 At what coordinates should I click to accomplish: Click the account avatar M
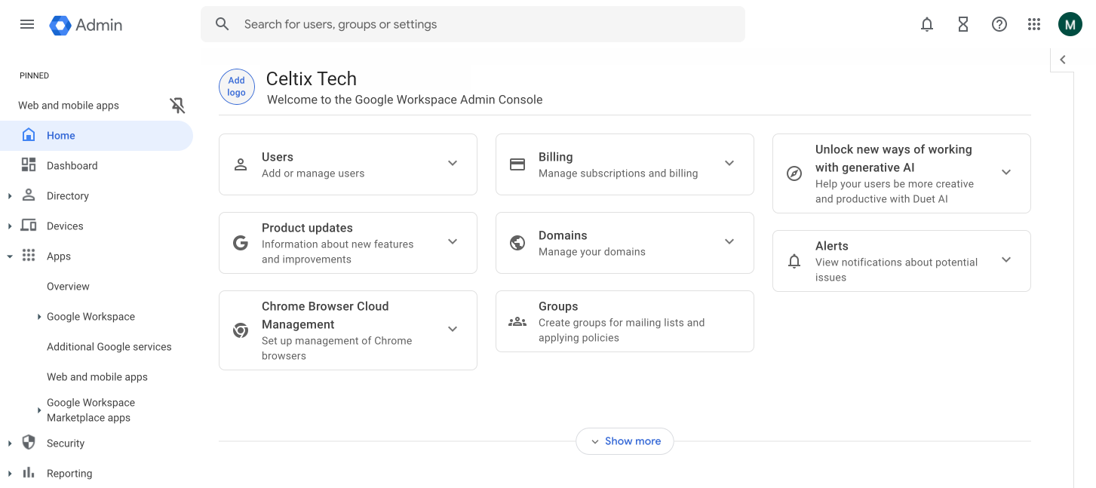pos(1070,24)
